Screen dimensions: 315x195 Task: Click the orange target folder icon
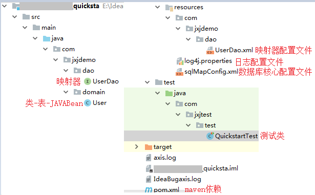(149, 147)
